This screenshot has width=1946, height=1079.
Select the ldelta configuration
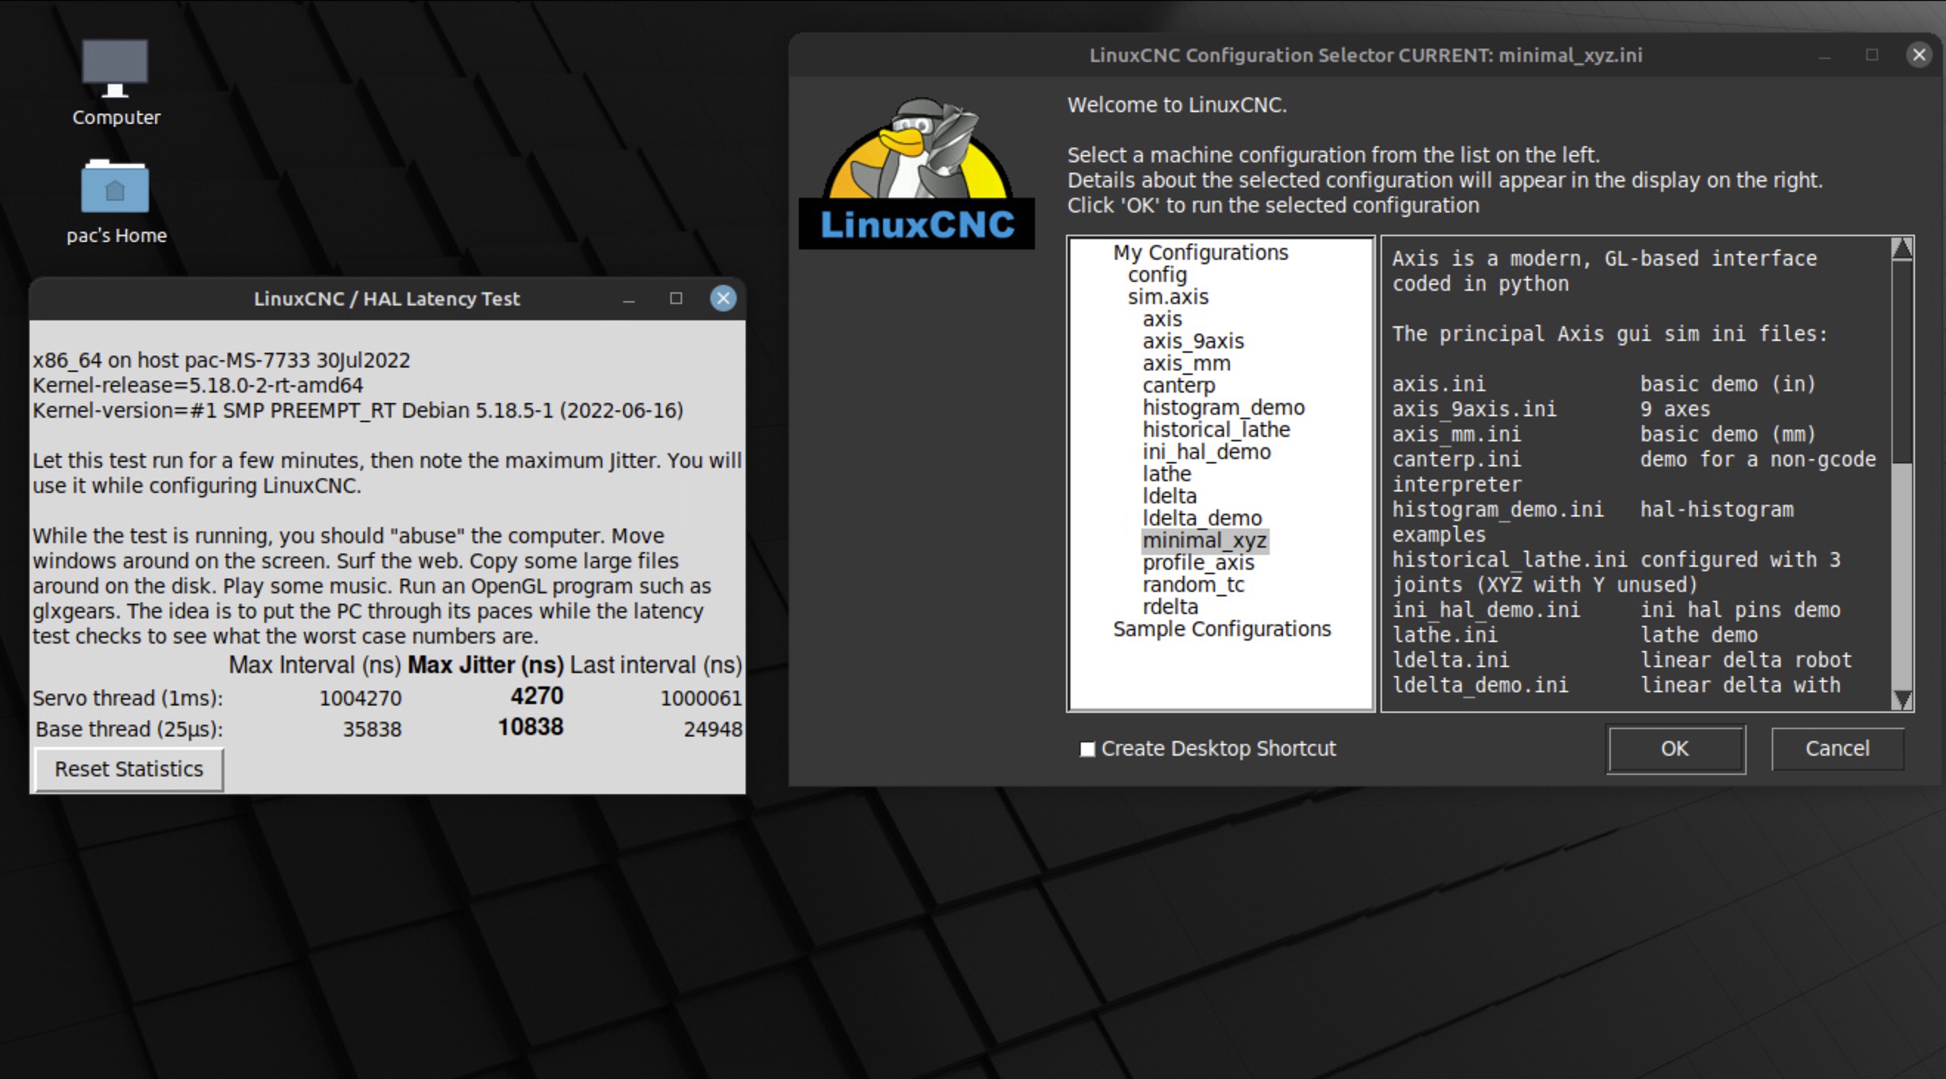click(x=1169, y=496)
